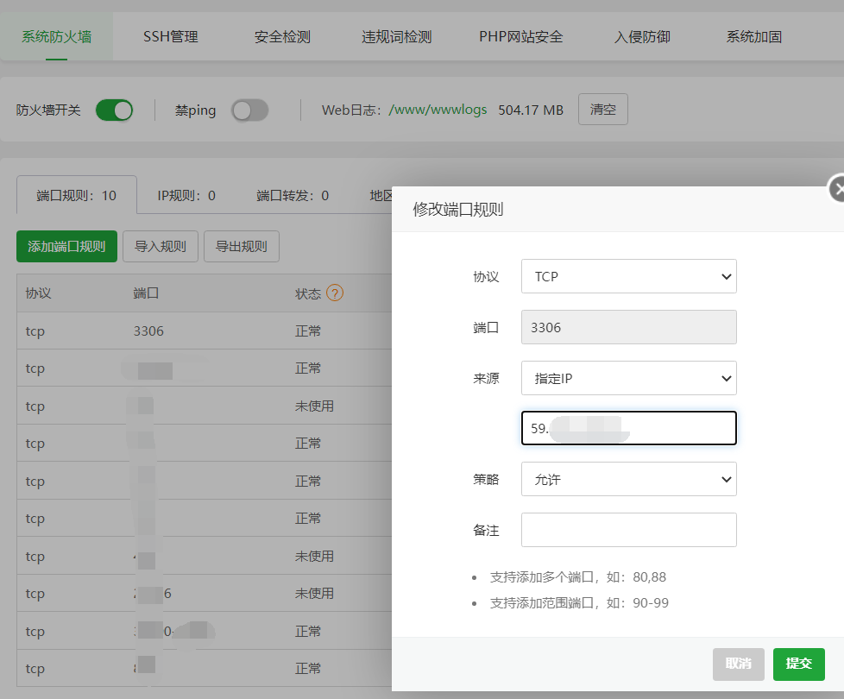Click the 提交 submit button

pos(798,664)
